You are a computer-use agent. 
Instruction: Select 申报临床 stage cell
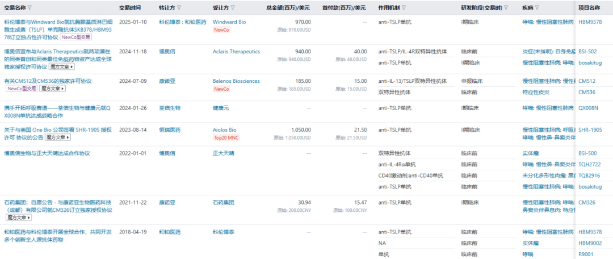tap(472, 81)
